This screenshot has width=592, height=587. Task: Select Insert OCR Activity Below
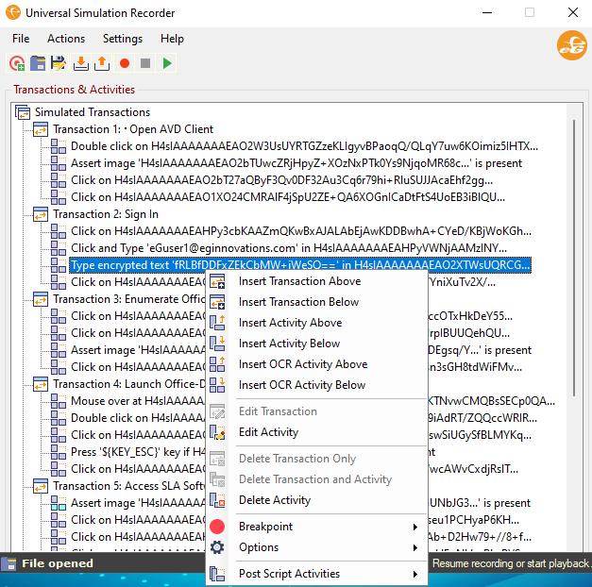tap(301, 385)
